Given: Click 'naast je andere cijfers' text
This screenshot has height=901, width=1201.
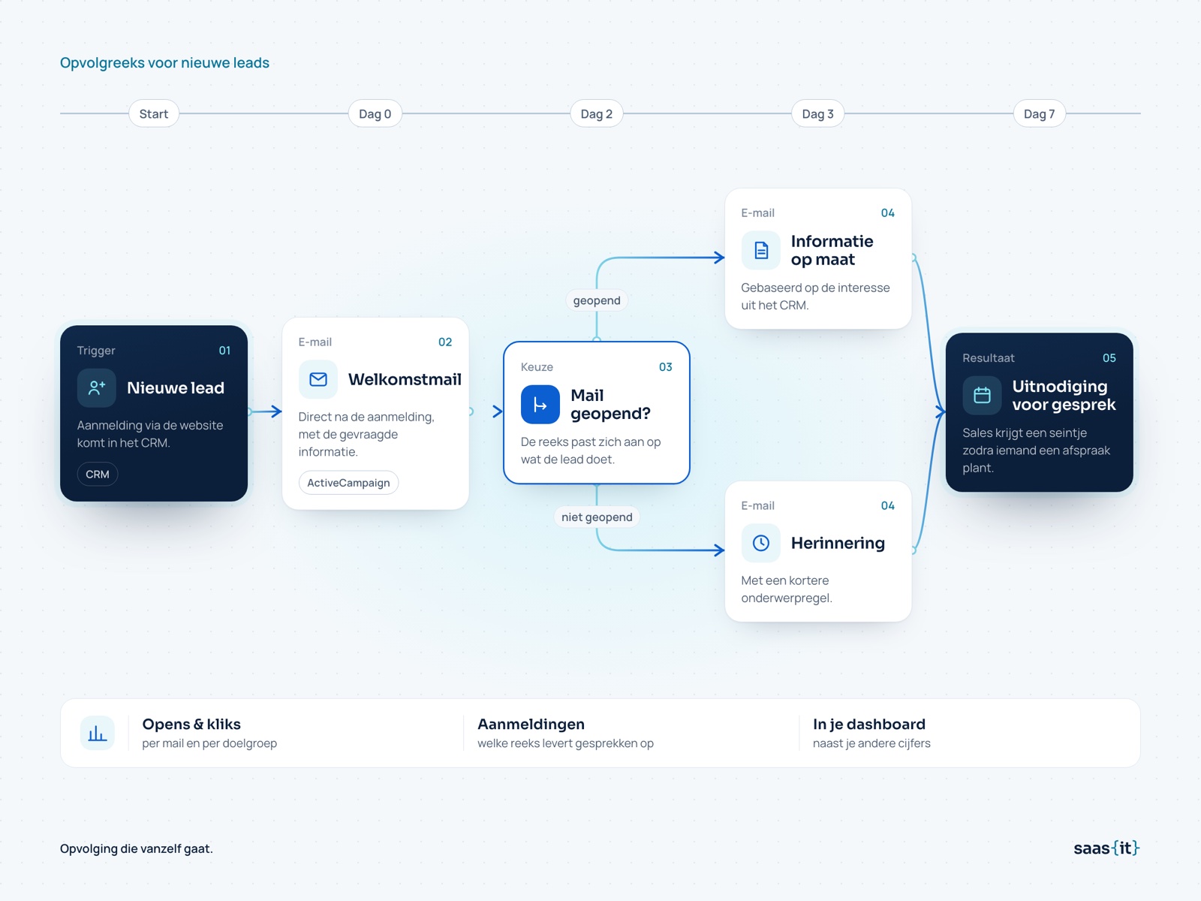Looking at the screenshot, I should point(871,743).
